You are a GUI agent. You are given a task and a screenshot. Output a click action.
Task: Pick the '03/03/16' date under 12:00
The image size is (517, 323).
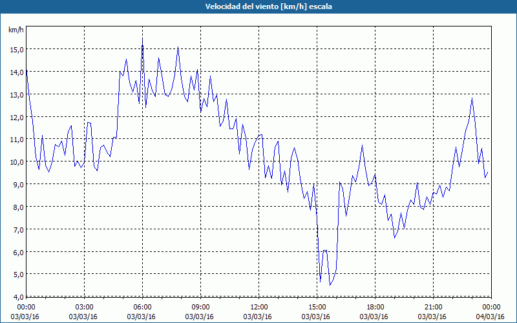[257, 317]
